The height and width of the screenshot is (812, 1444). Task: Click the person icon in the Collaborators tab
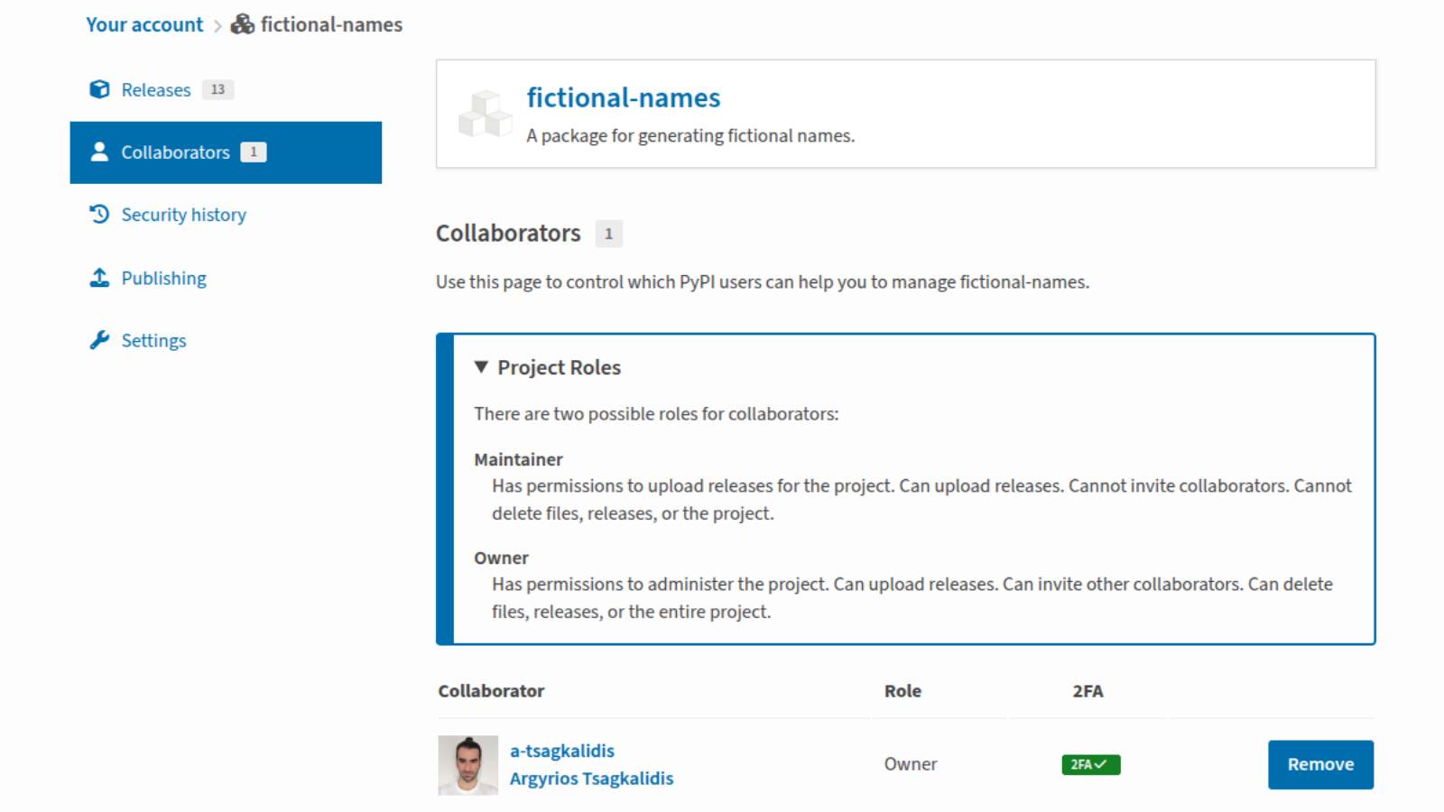[99, 152]
